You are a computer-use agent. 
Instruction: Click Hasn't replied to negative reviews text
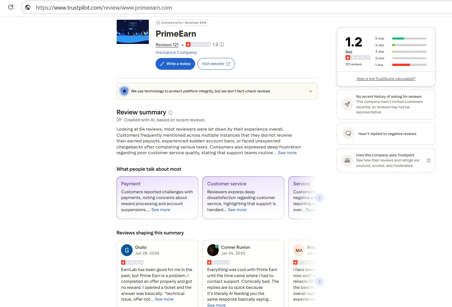387,134
